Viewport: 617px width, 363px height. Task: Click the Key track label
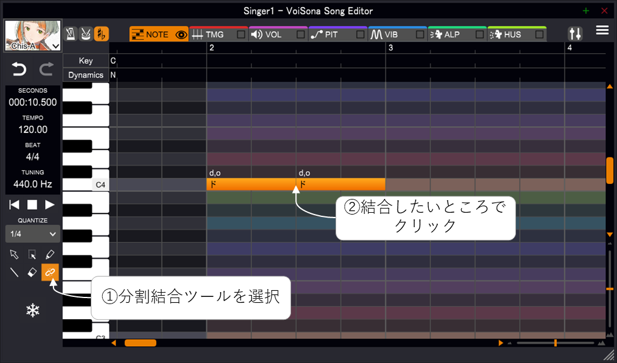tap(86, 61)
